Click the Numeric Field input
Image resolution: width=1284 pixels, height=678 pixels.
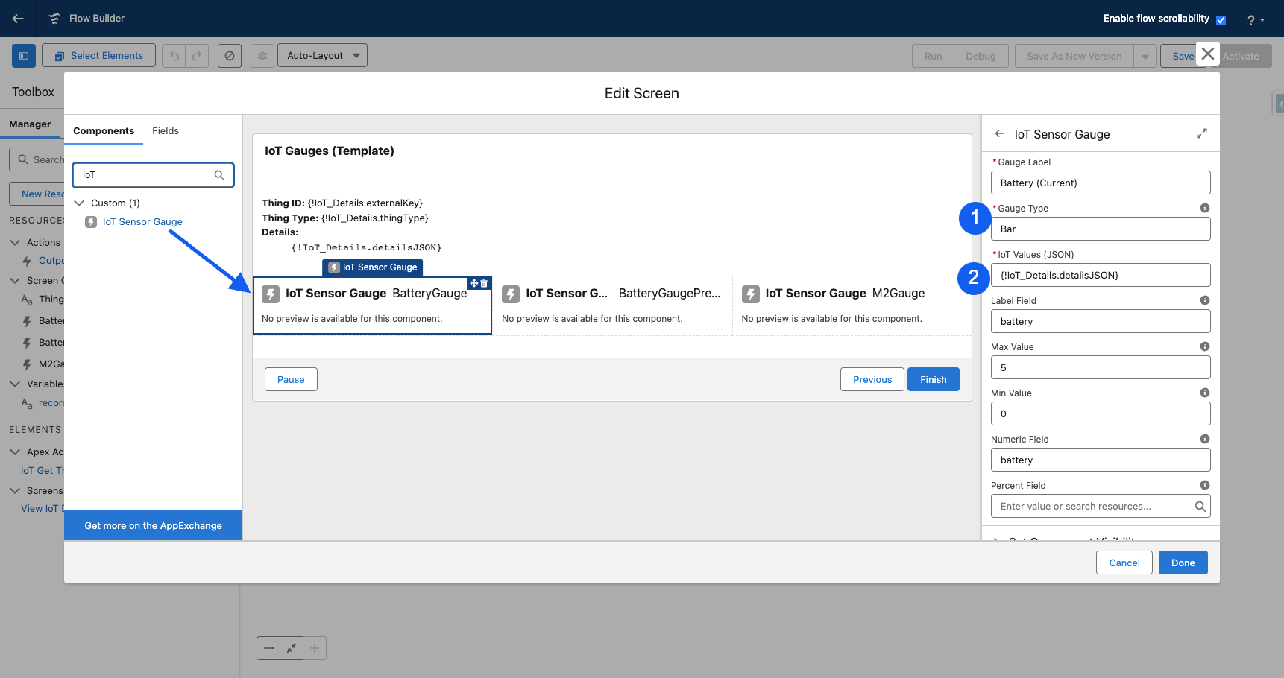[x=1101, y=460]
